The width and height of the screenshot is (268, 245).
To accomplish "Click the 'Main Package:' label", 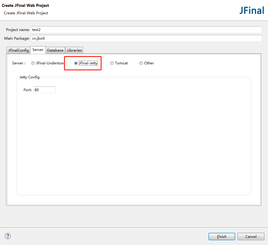I will coord(17,38).
